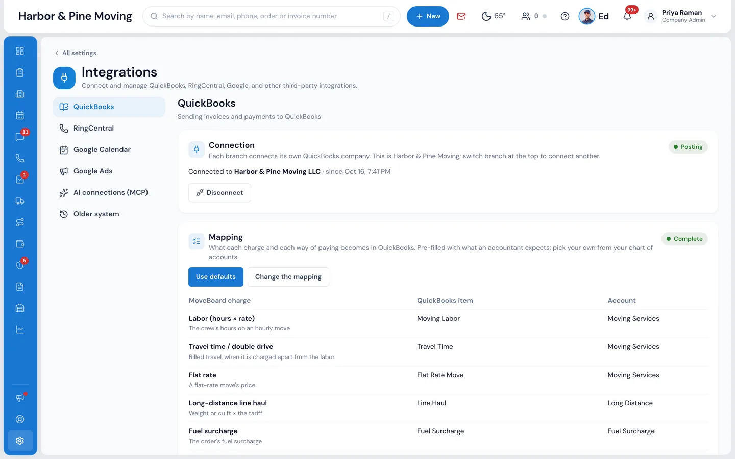Open the notifications bell with 99+ badge
This screenshot has width=735, height=459.
tap(627, 16)
